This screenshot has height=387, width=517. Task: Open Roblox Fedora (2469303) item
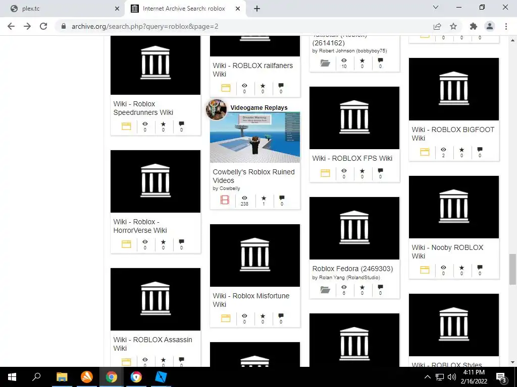coord(352,269)
